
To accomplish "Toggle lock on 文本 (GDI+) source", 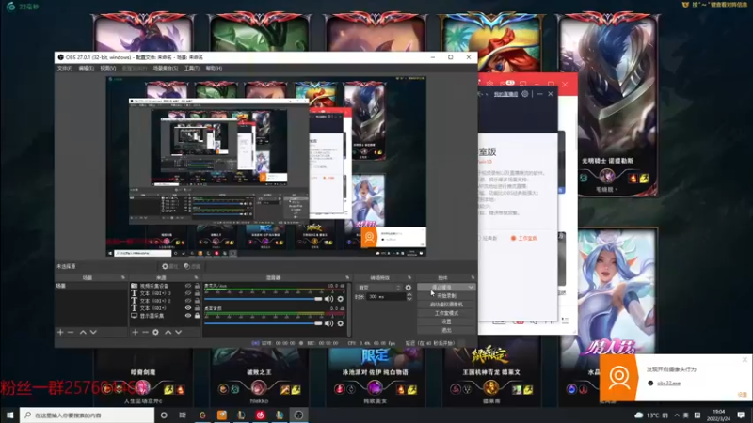I will (197, 308).
